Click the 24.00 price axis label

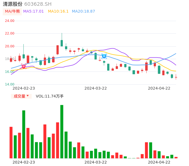click(x=10, y=21)
